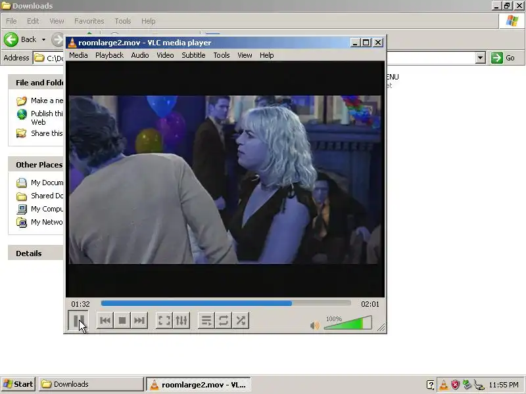526x394 pixels.
Task: Collapse Other Places panel header
Action: 36,165
